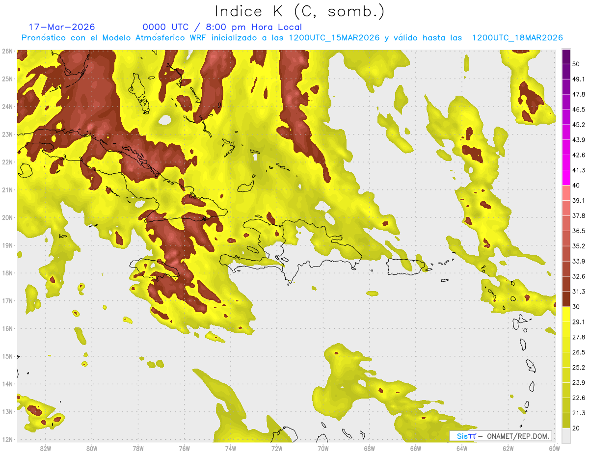Screen dimensions: 589x455
Task: Click the latitude label "21N"
Action: pyautogui.click(x=7, y=189)
